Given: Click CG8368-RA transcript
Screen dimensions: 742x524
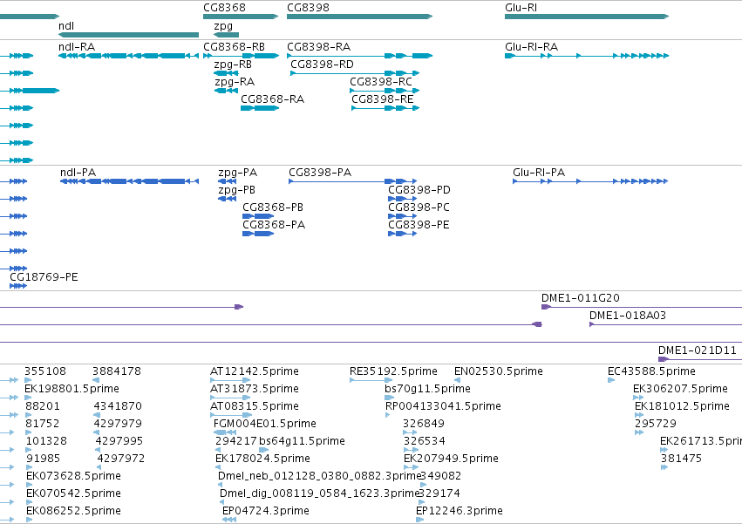Looking at the screenshot, I should [x=260, y=108].
